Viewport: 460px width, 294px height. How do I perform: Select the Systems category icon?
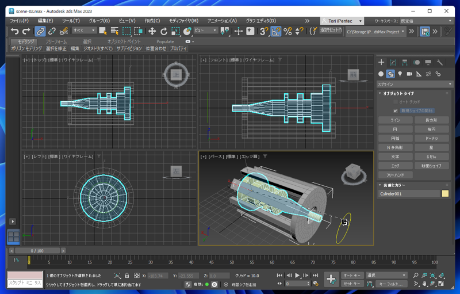[438, 74]
